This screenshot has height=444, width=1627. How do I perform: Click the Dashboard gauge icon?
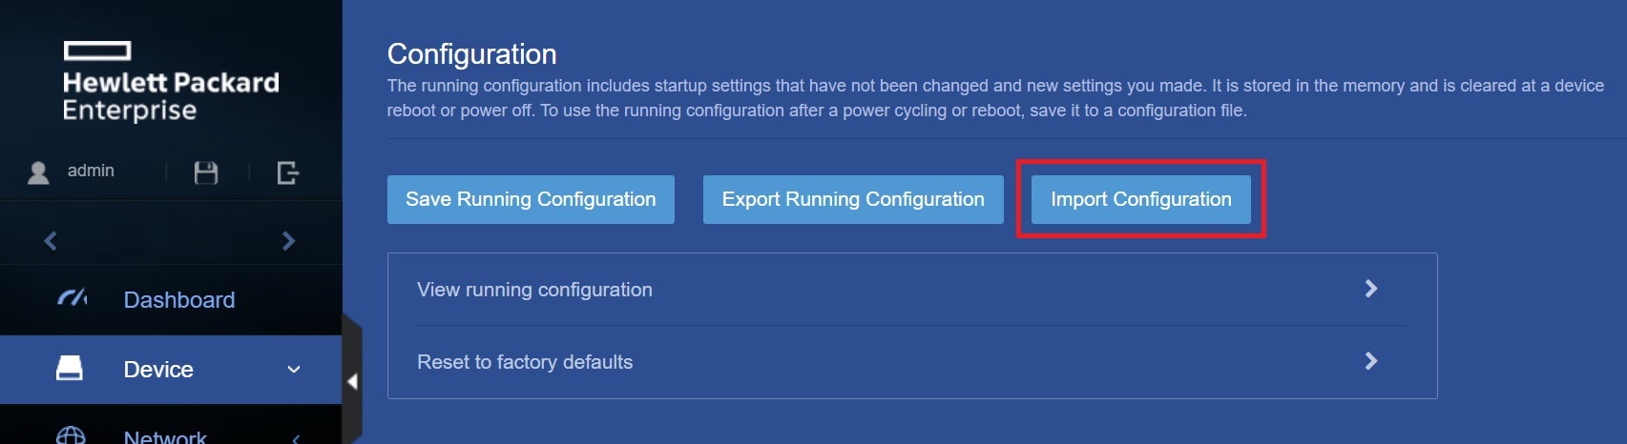click(72, 299)
